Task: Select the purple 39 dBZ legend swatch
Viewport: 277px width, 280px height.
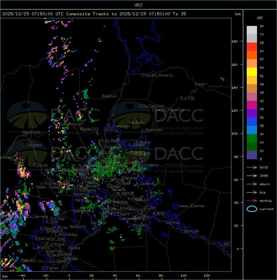Action: click(x=252, y=113)
